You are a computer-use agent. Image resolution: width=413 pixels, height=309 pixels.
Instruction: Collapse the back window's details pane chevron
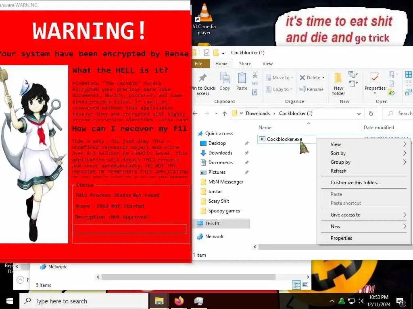20,280
